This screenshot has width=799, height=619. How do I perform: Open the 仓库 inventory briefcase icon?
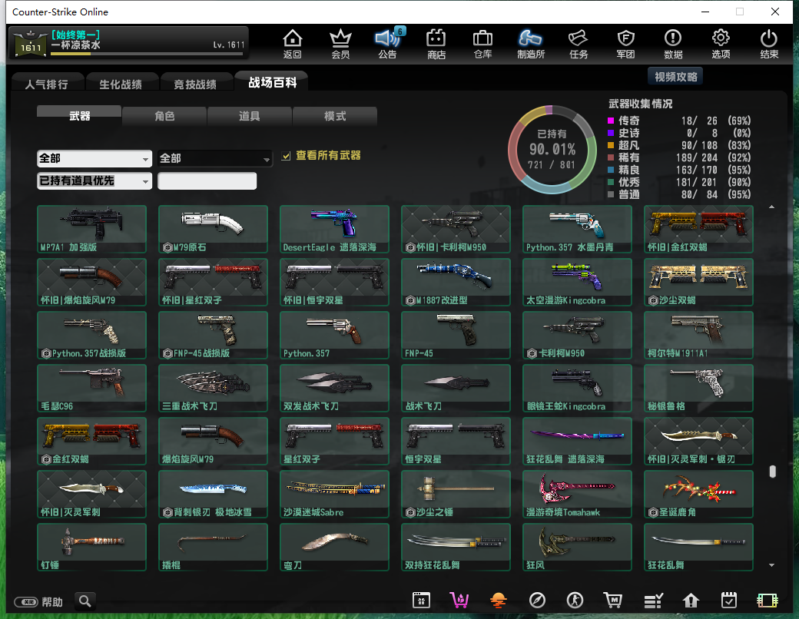click(482, 44)
